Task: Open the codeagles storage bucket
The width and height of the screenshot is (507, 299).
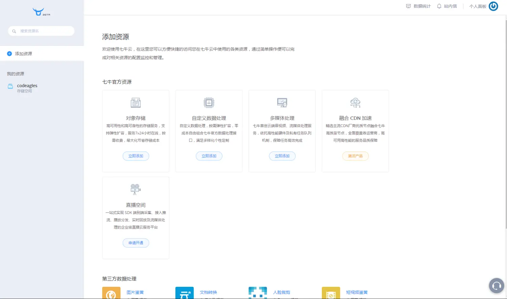Action: click(27, 88)
